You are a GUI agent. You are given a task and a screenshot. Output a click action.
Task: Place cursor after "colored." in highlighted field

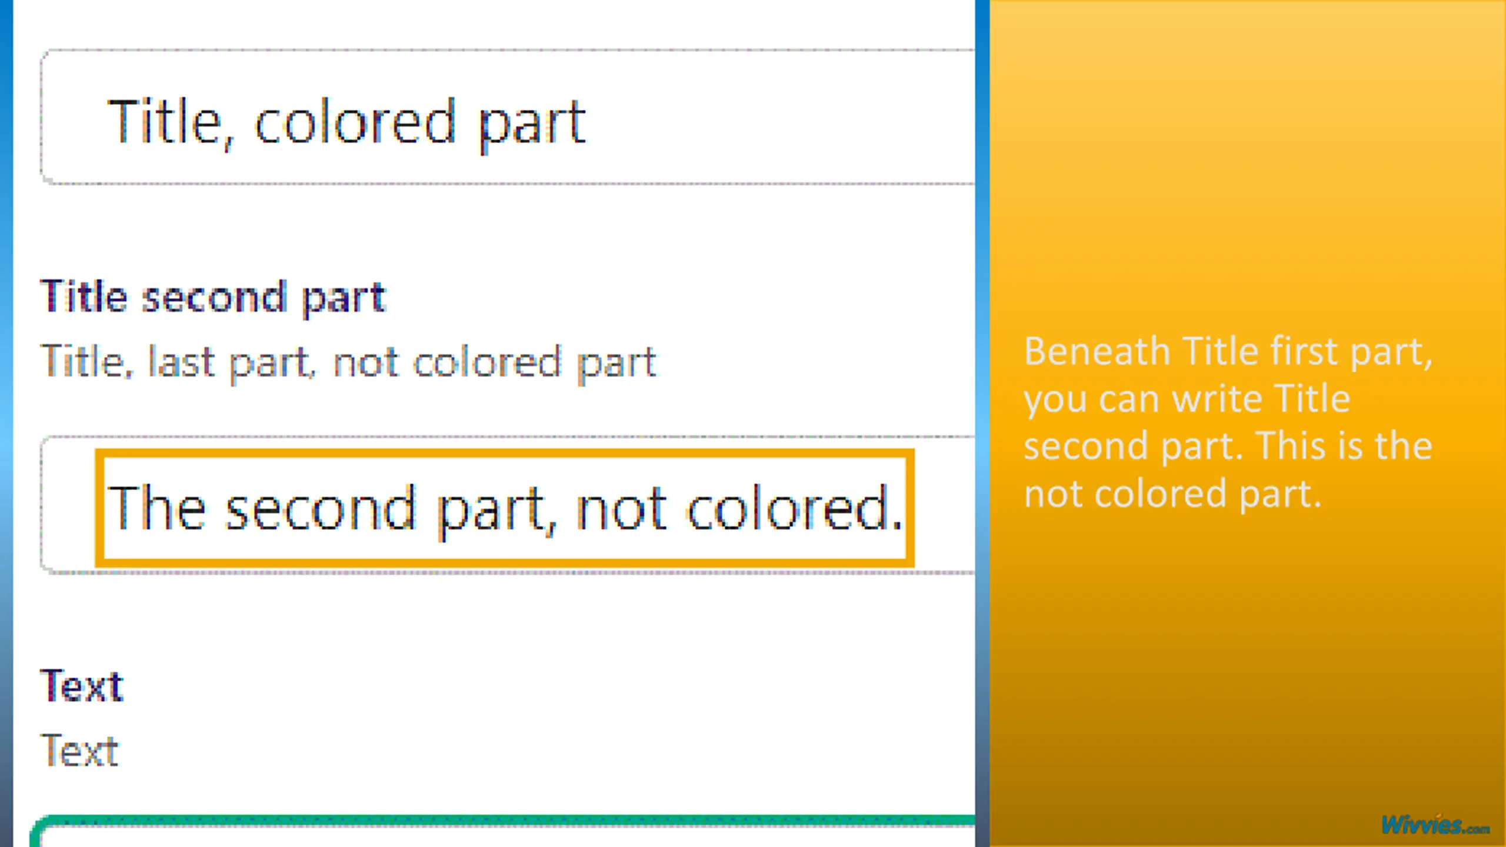click(904, 508)
